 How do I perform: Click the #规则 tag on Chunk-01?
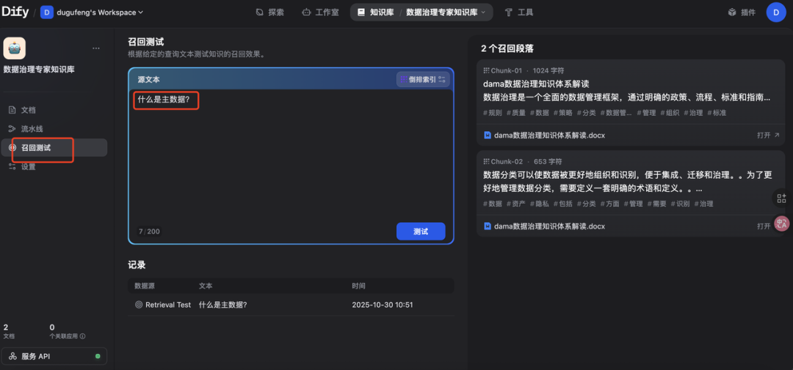493,113
